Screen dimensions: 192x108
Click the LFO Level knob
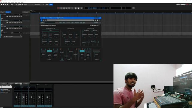pos(88,55)
